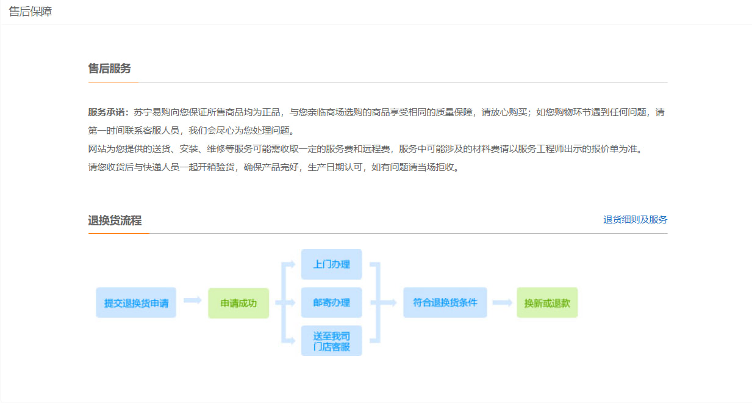Image resolution: width=752 pixels, height=403 pixels.
Task: Click the 提交退换货申请 flow step
Action: pyautogui.click(x=136, y=303)
